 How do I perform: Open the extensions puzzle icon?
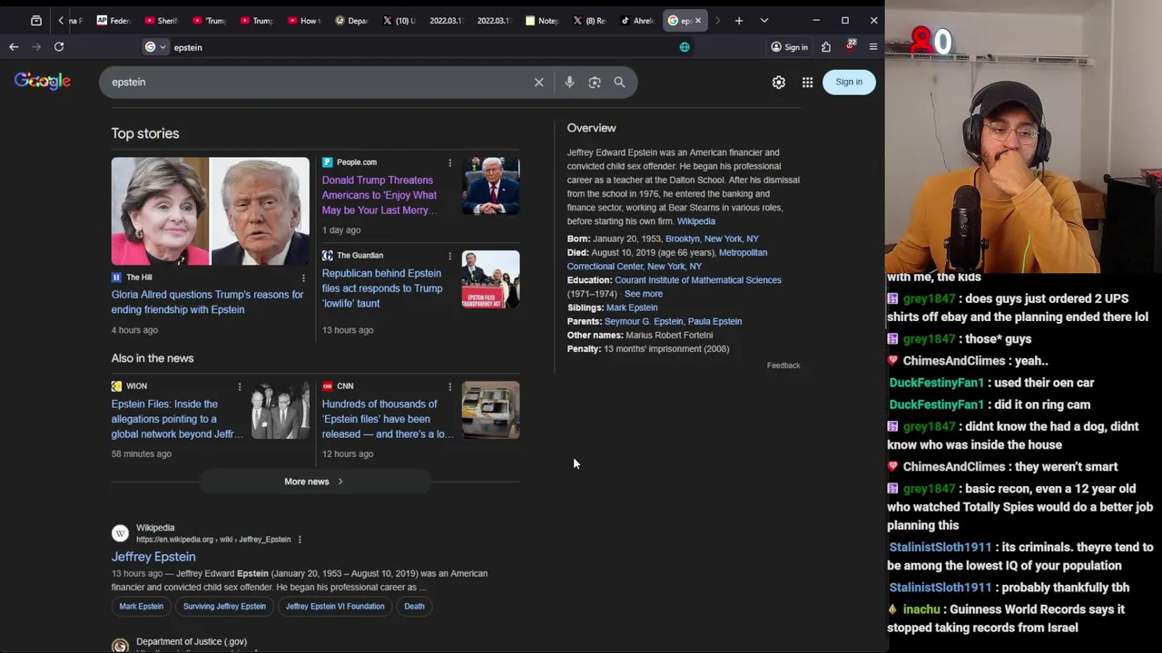click(826, 47)
